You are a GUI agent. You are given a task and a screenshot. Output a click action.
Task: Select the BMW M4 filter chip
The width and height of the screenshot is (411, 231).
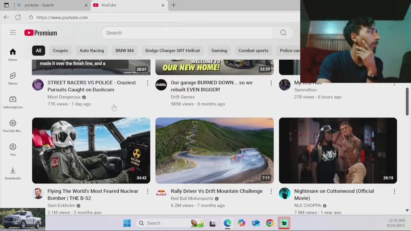coord(125,51)
